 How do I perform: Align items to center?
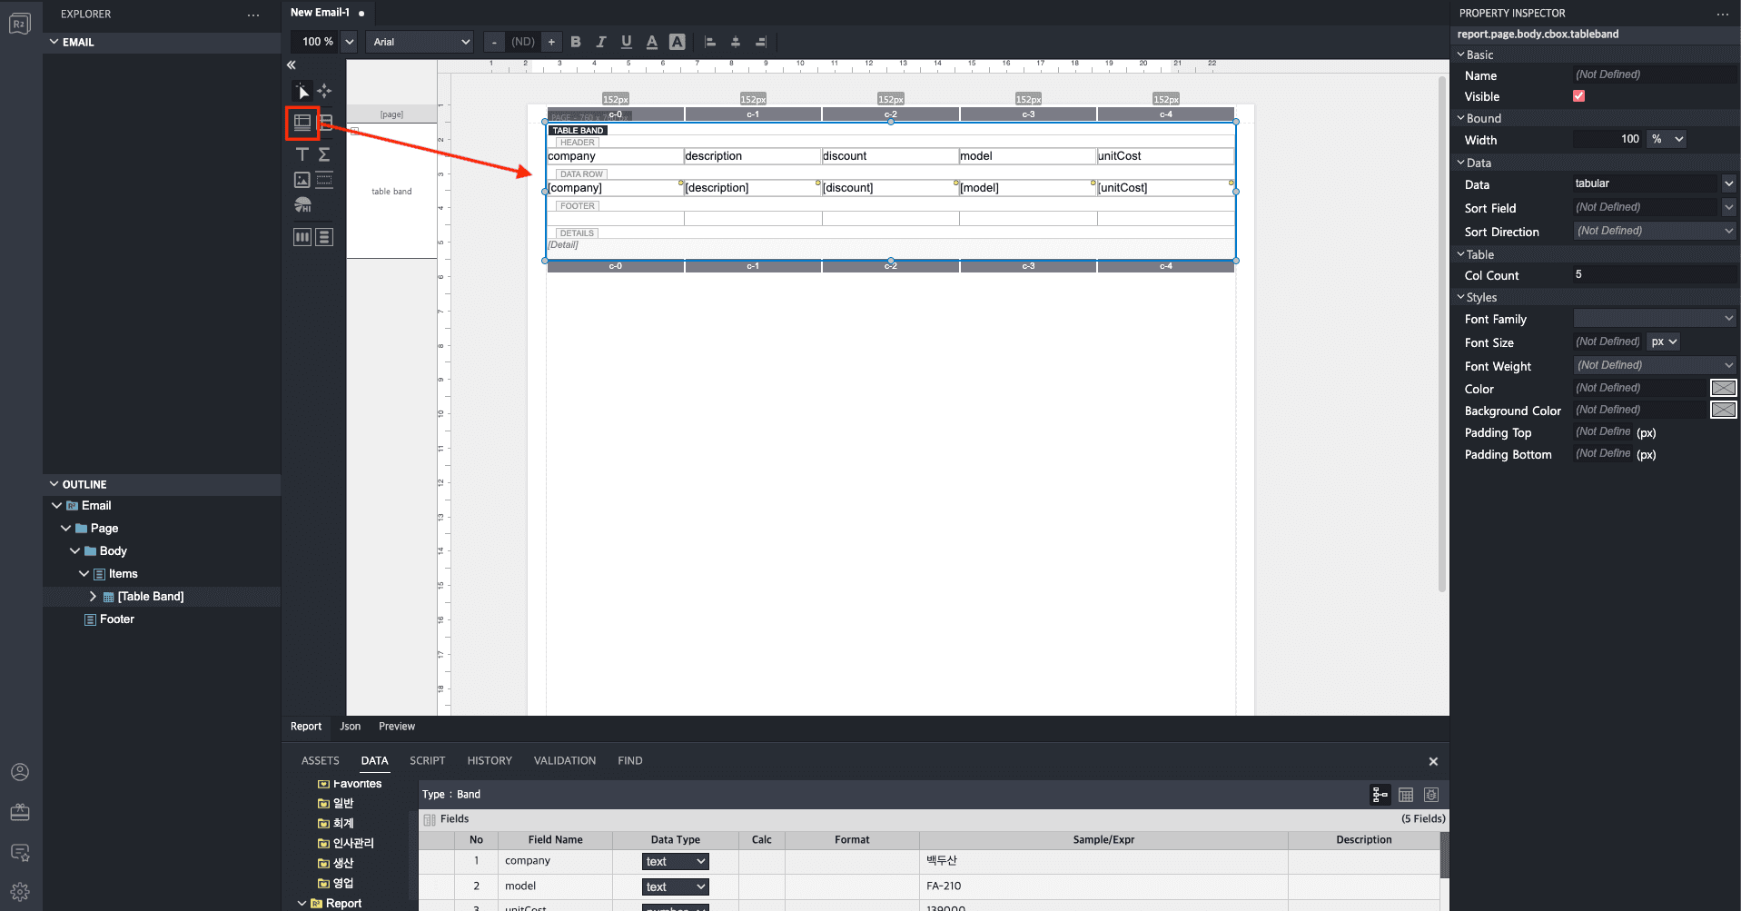[x=736, y=42]
